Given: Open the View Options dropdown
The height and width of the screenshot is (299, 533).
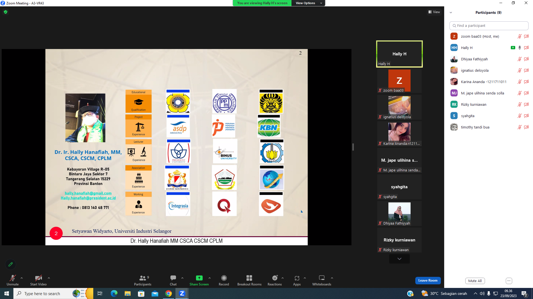Looking at the screenshot, I should coord(308,3).
